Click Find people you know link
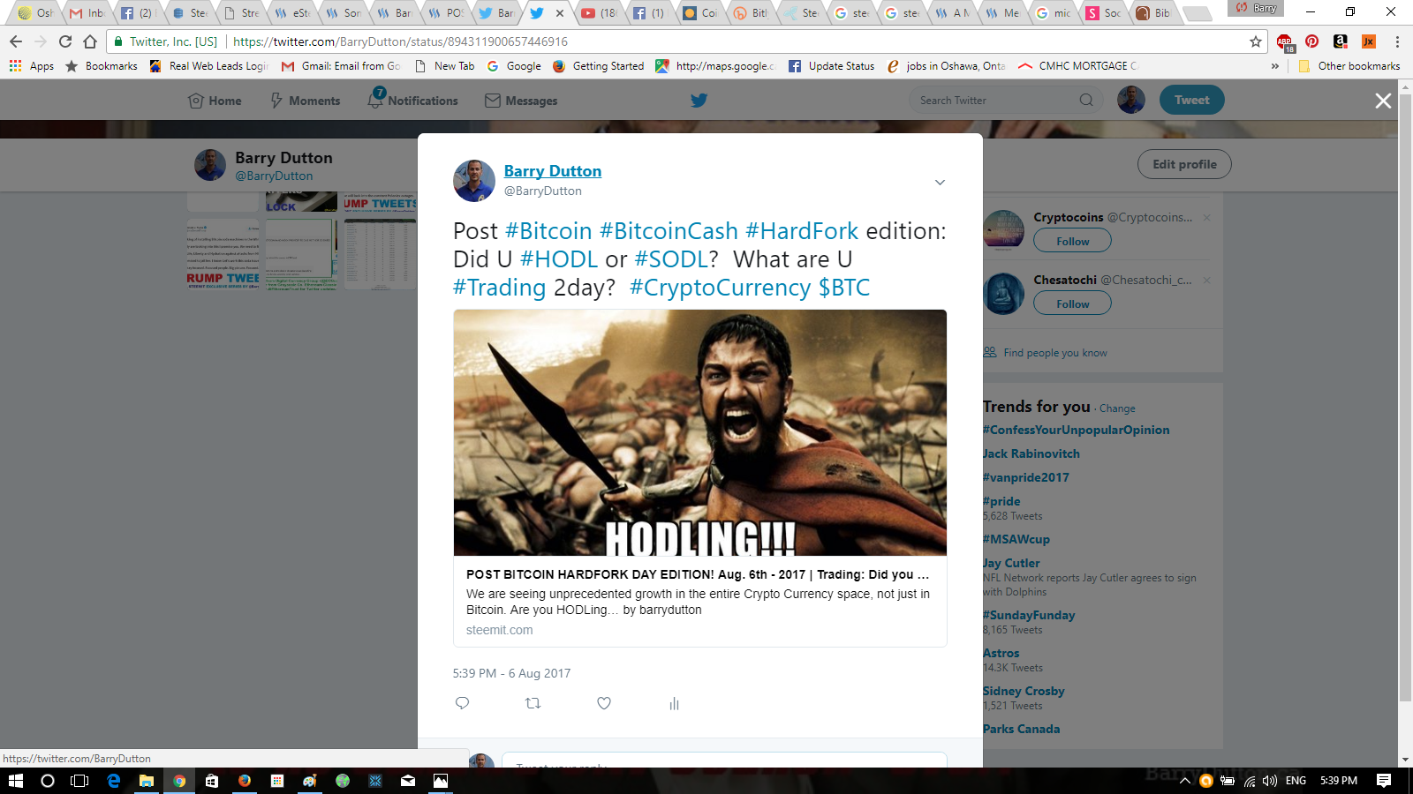Screen dimensions: 1413x794 (x=1054, y=353)
